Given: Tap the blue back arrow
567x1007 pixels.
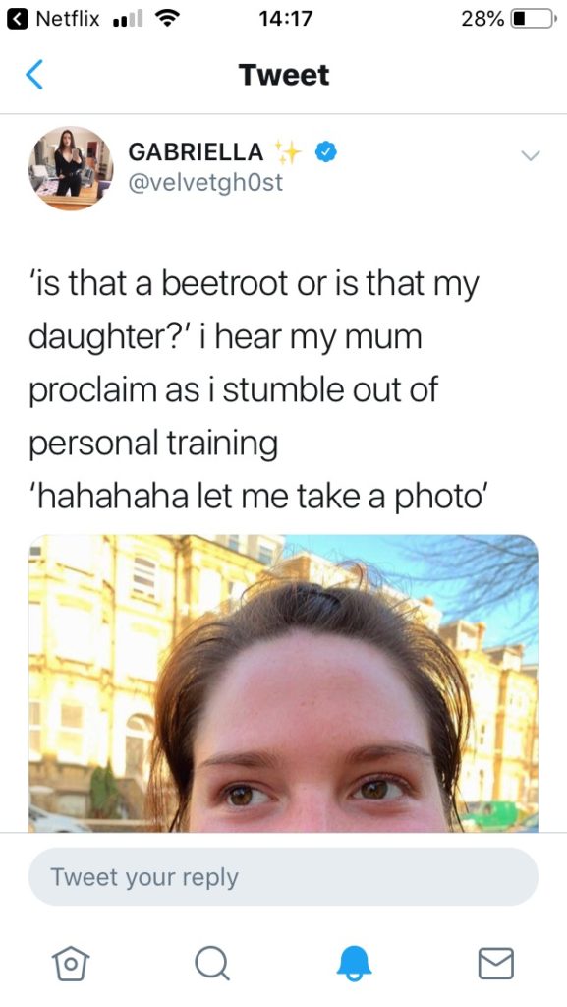Looking at the screenshot, I should (34, 75).
